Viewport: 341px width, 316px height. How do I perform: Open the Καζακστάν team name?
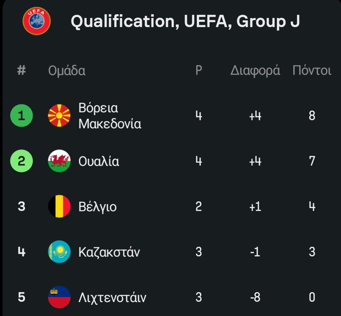click(109, 252)
